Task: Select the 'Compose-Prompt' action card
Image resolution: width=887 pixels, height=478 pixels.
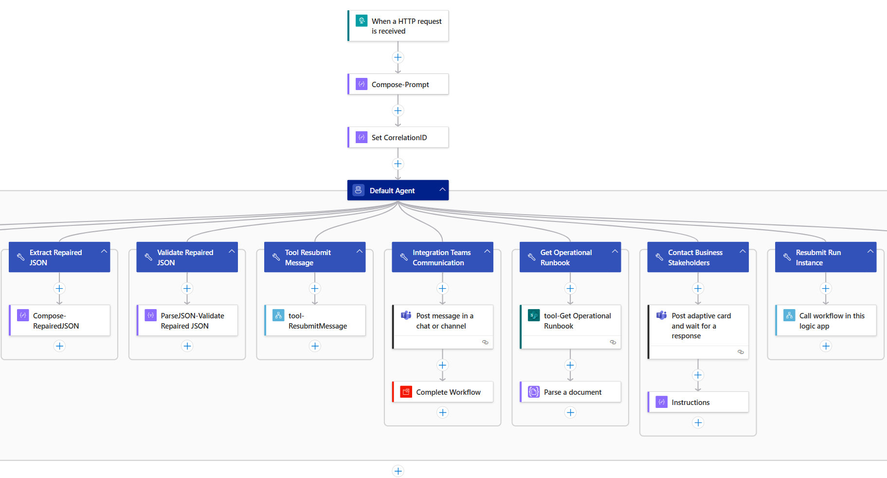Action: [x=398, y=84]
